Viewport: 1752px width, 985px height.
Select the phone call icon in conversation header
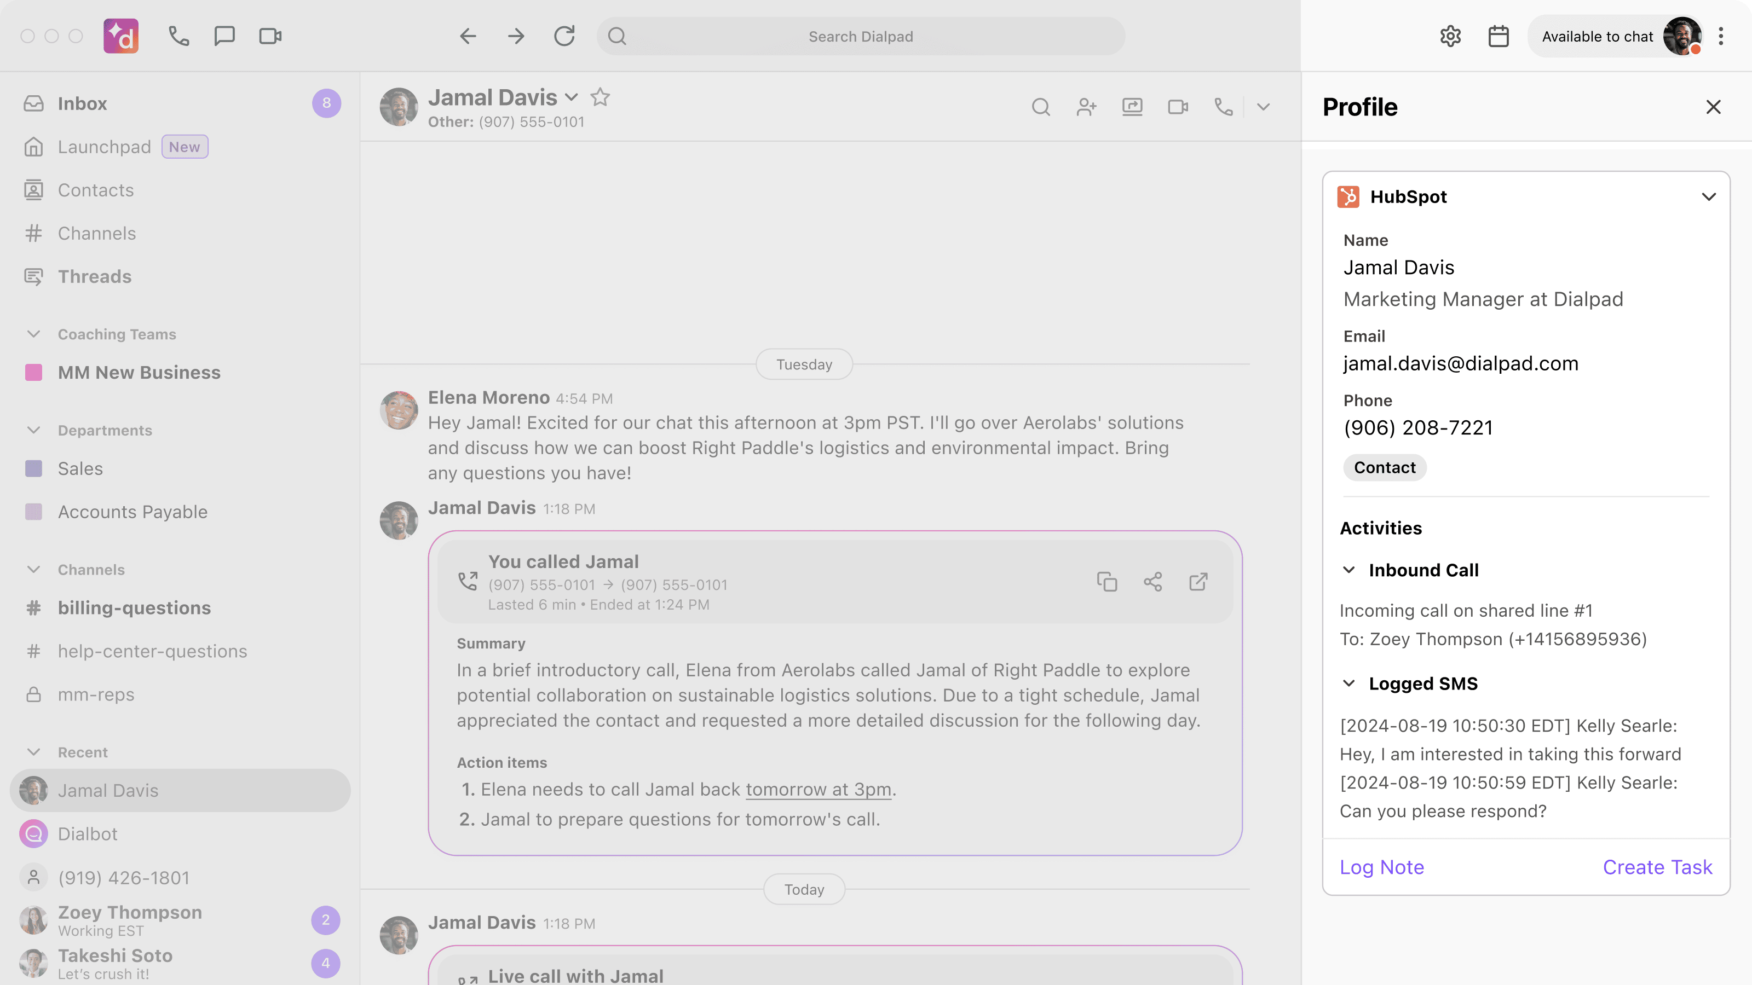point(1223,107)
